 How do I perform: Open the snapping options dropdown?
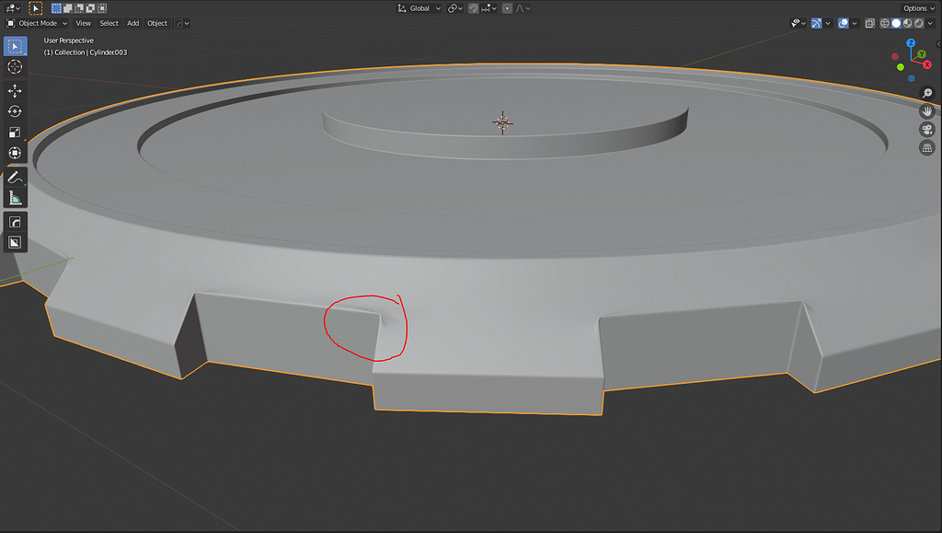tap(489, 8)
